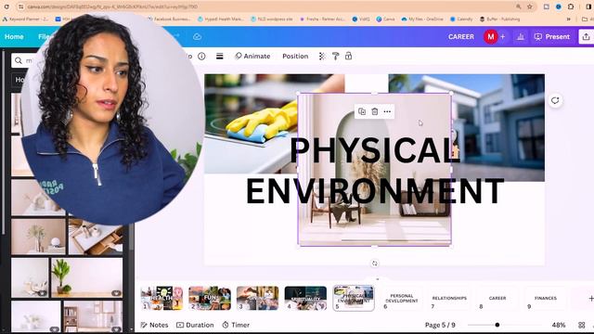Open the My files - OneDrive bookmark

(422, 19)
